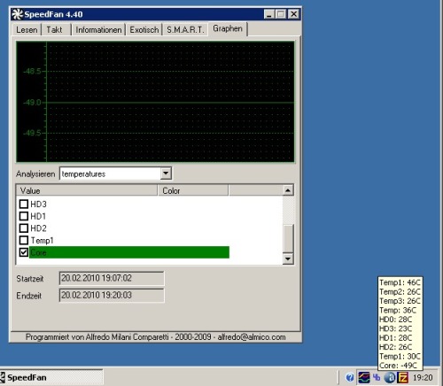
Task: Click the blue '46' temperature tray icon
Action: tap(377, 377)
